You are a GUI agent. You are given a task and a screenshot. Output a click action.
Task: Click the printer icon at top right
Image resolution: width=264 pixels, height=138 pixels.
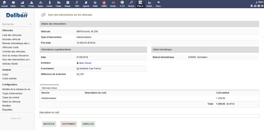[255, 6]
